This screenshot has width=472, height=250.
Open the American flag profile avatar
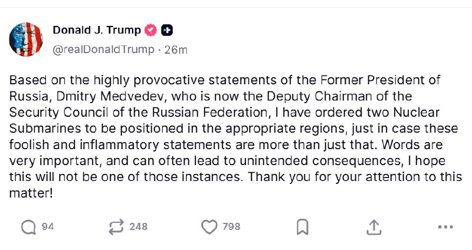[x=27, y=40]
